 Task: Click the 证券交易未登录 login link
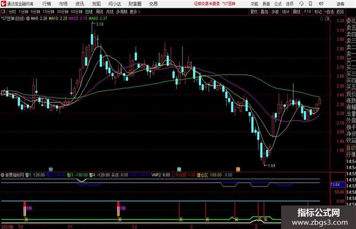pyautogui.click(x=207, y=4)
